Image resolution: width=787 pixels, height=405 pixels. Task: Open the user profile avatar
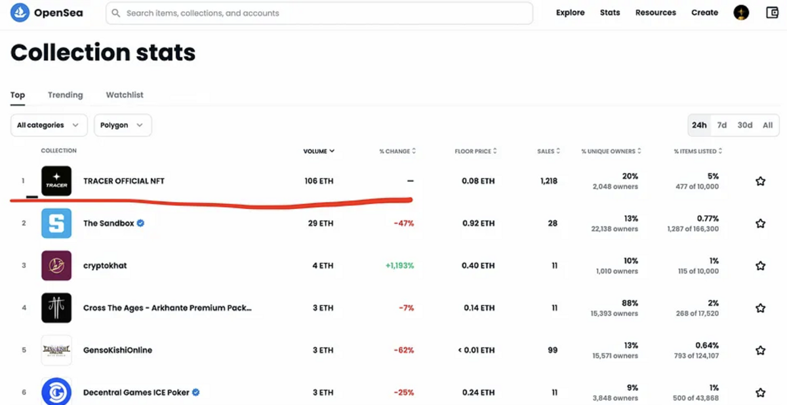[741, 12]
